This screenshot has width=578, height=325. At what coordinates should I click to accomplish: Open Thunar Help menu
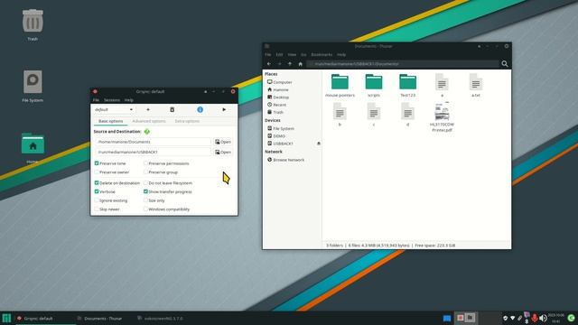coord(341,54)
